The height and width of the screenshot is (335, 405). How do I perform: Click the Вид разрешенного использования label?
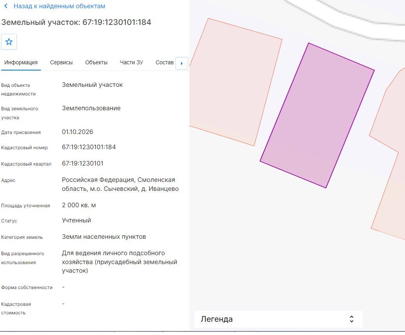23,258
